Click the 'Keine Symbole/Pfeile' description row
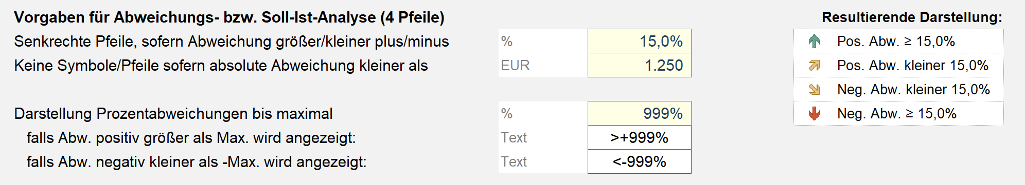This screenshot has width=1025, height=185. click(x=221, y=66)
